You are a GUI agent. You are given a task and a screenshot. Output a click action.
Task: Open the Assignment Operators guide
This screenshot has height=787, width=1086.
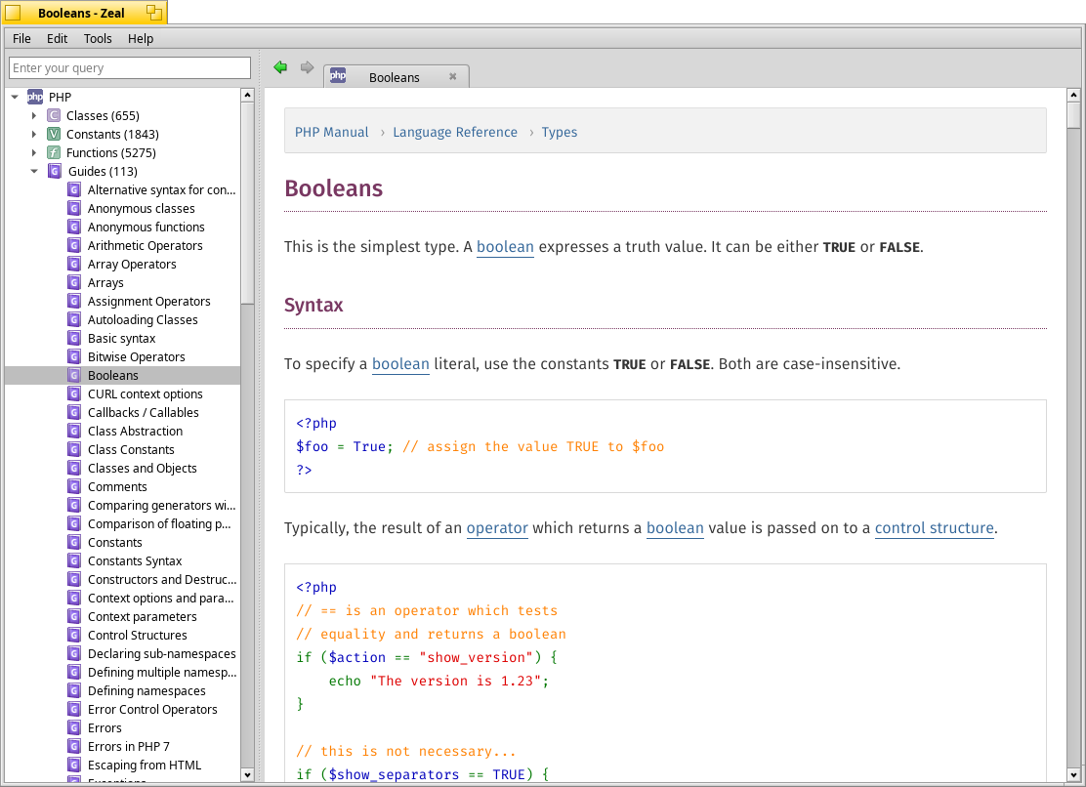[x=148, y=301]
